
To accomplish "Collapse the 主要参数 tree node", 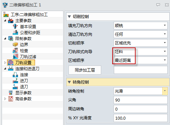I will [5, 21].
